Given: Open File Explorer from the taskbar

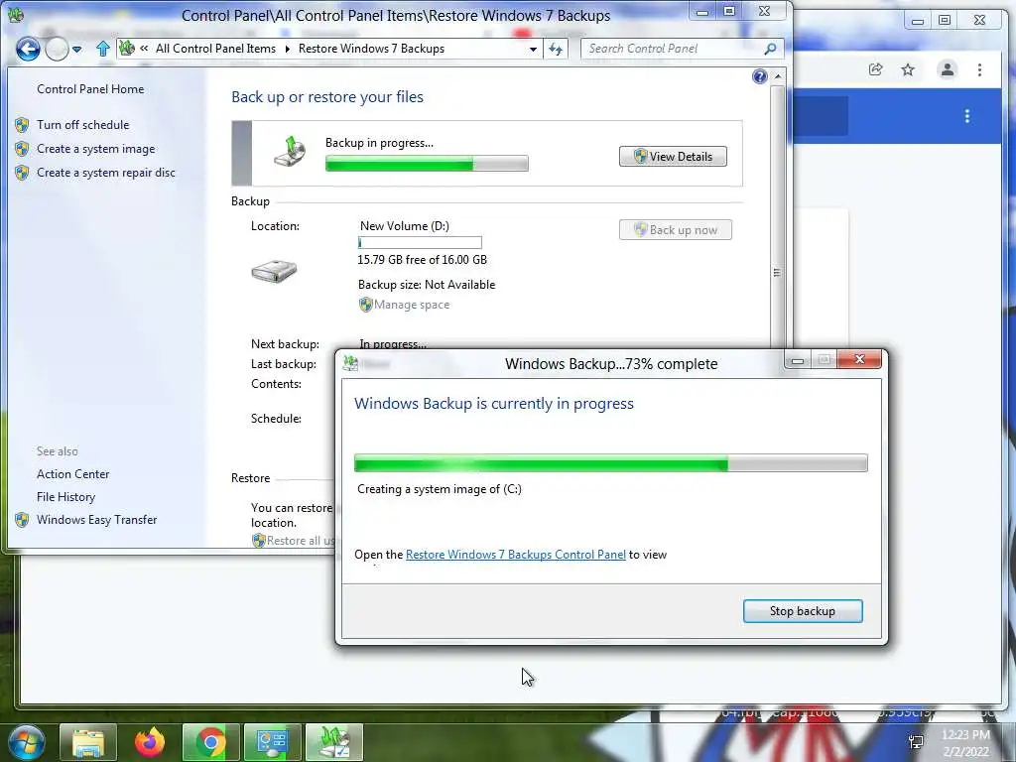Looking at the screenshot, I should (88, 742).
